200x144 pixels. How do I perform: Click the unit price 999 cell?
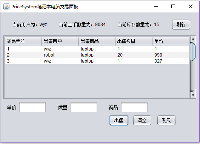(x=171, y=55)
